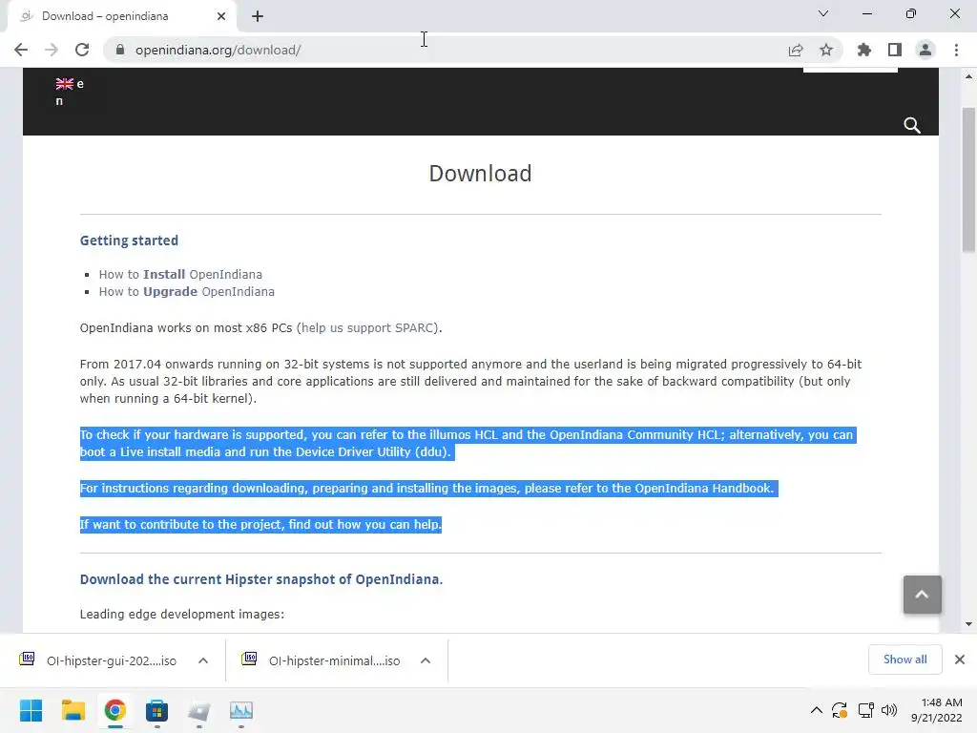Click the scrollbar up arrow
This screenshot has width=977, height=733.
coord(968,76)
